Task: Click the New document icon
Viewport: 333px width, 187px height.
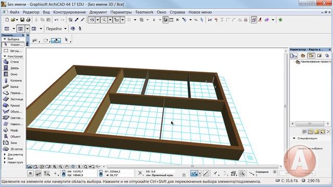Action: 7,20
